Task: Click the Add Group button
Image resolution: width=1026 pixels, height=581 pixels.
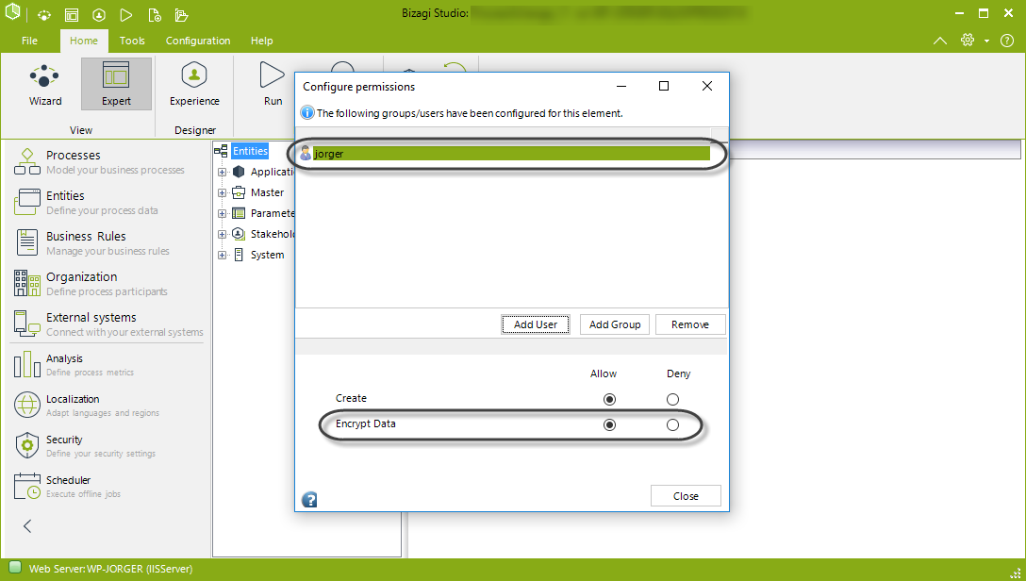Action: coord(615,324)
